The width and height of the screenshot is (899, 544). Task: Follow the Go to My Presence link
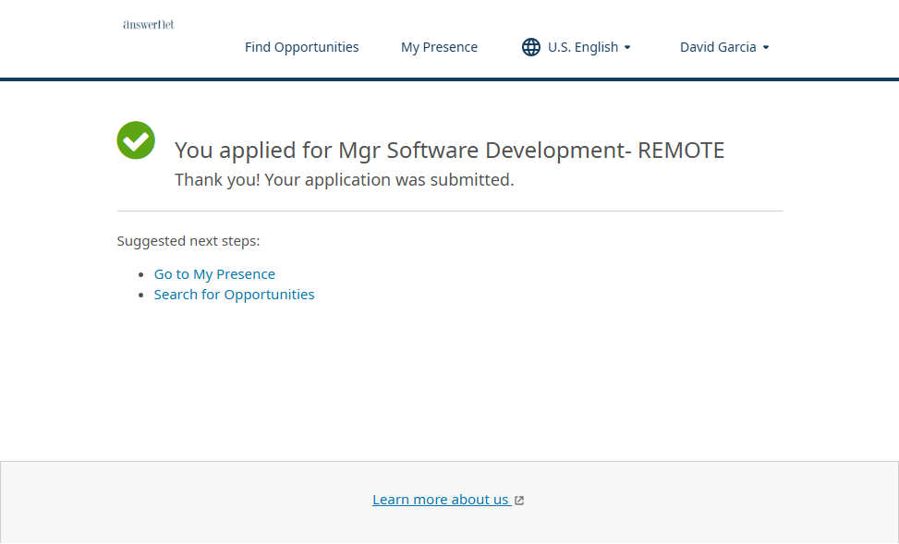pos(214,274)
